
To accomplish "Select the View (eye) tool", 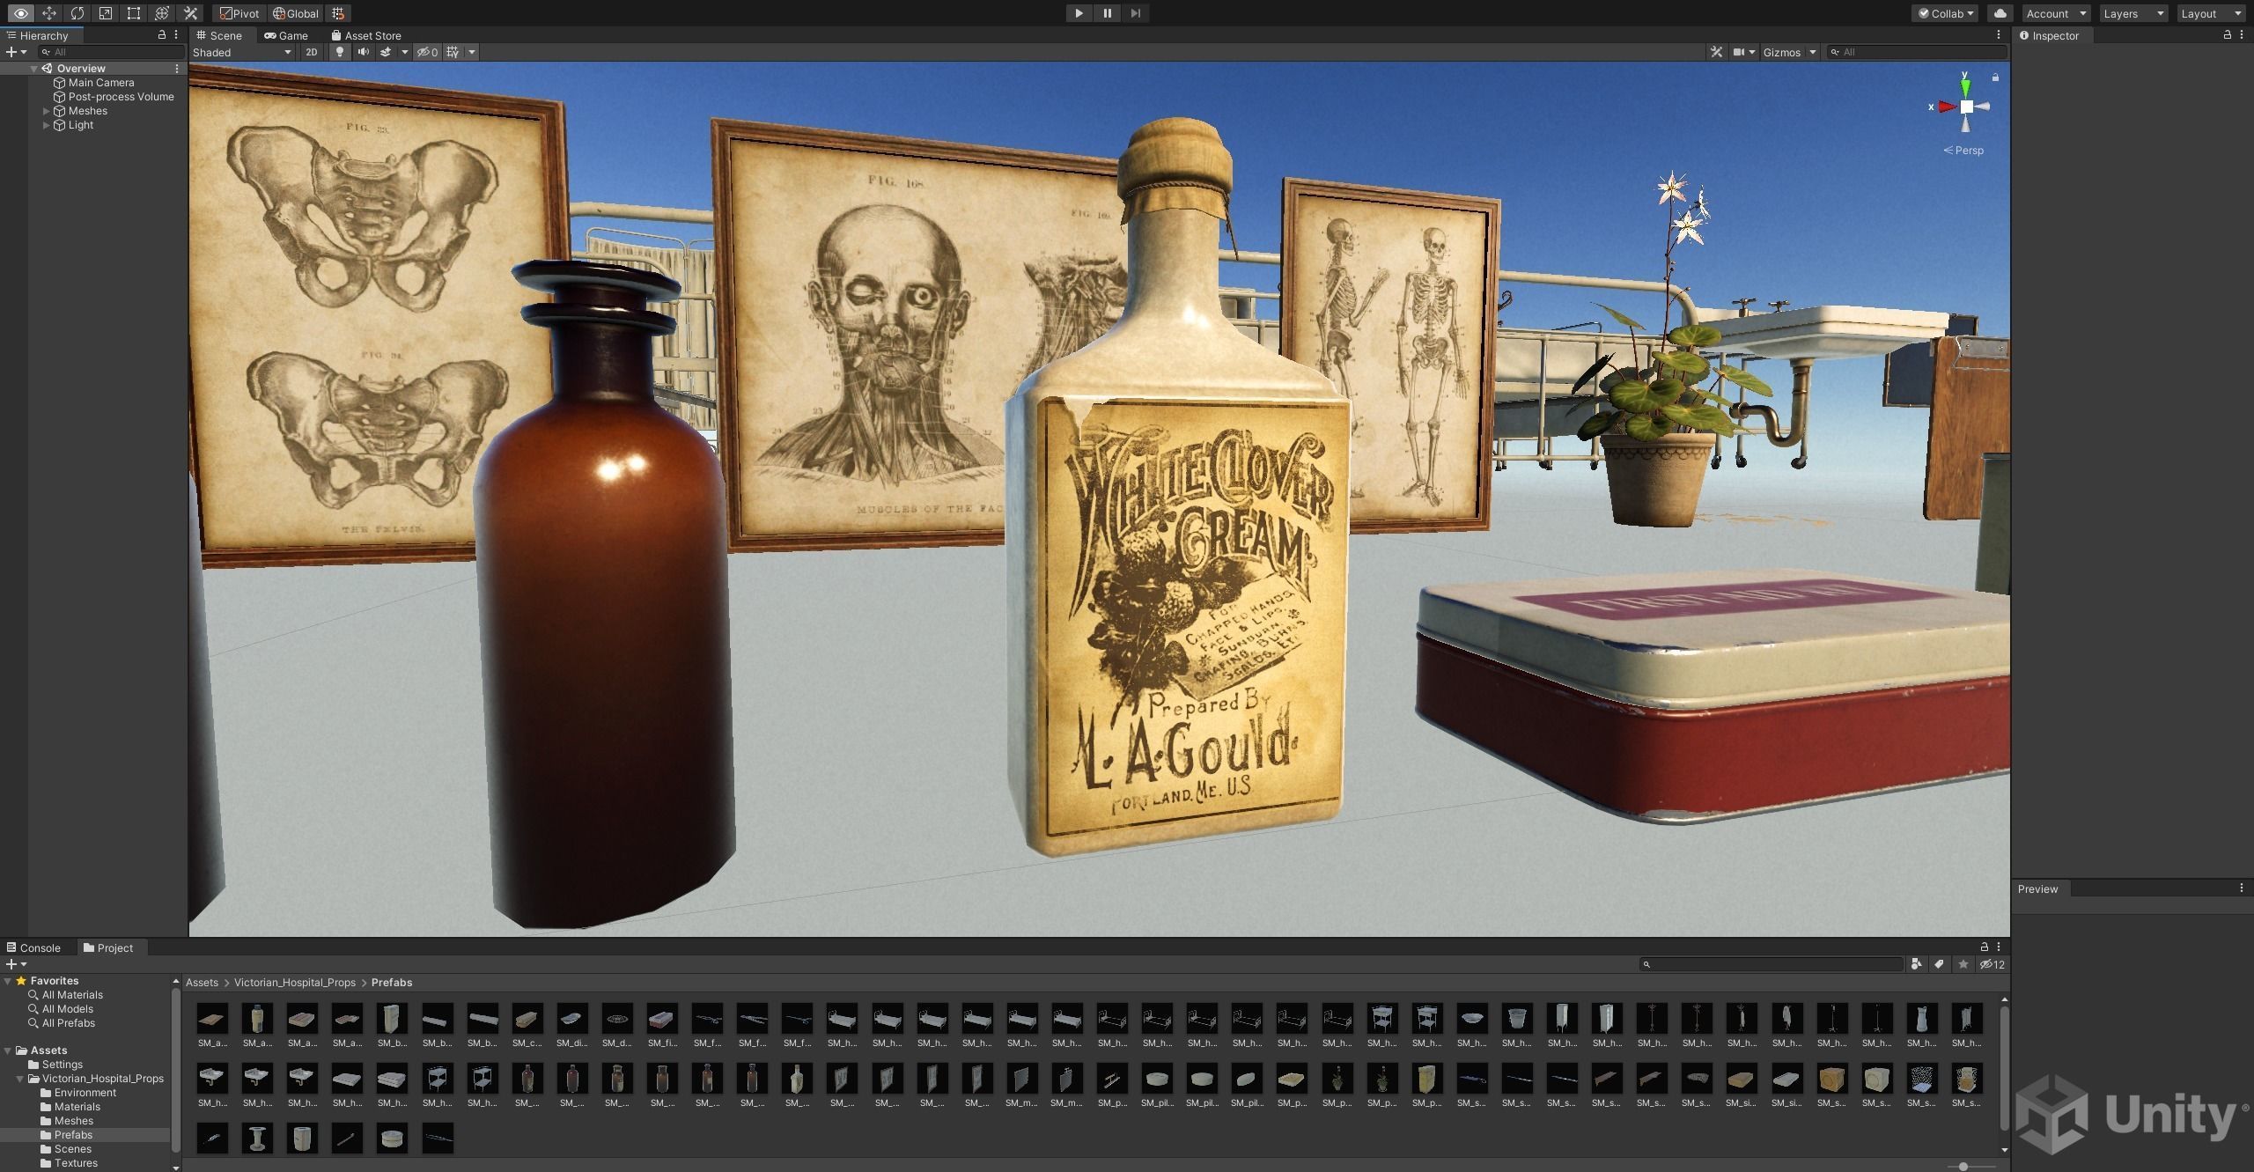I will pyautogui.click(x=20, y=13).
